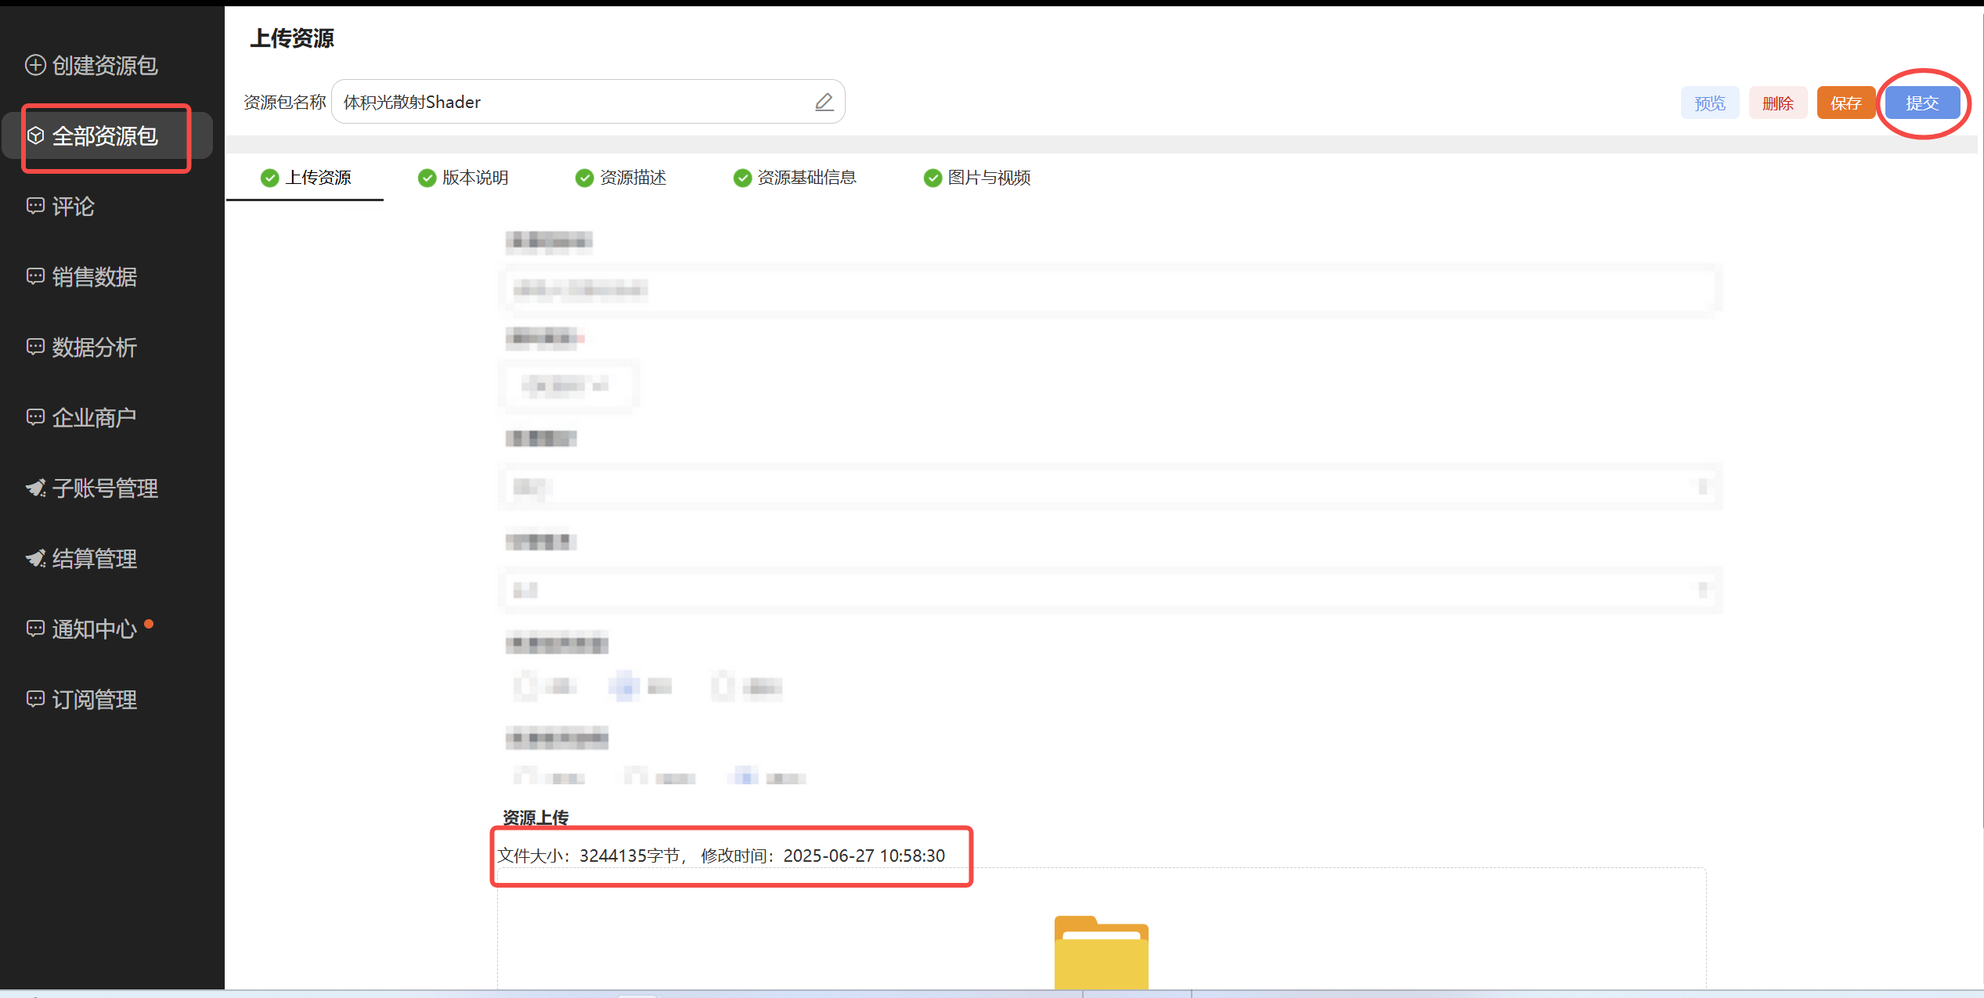
Task: Click the 删除 button
Action: coord(1777,103)
